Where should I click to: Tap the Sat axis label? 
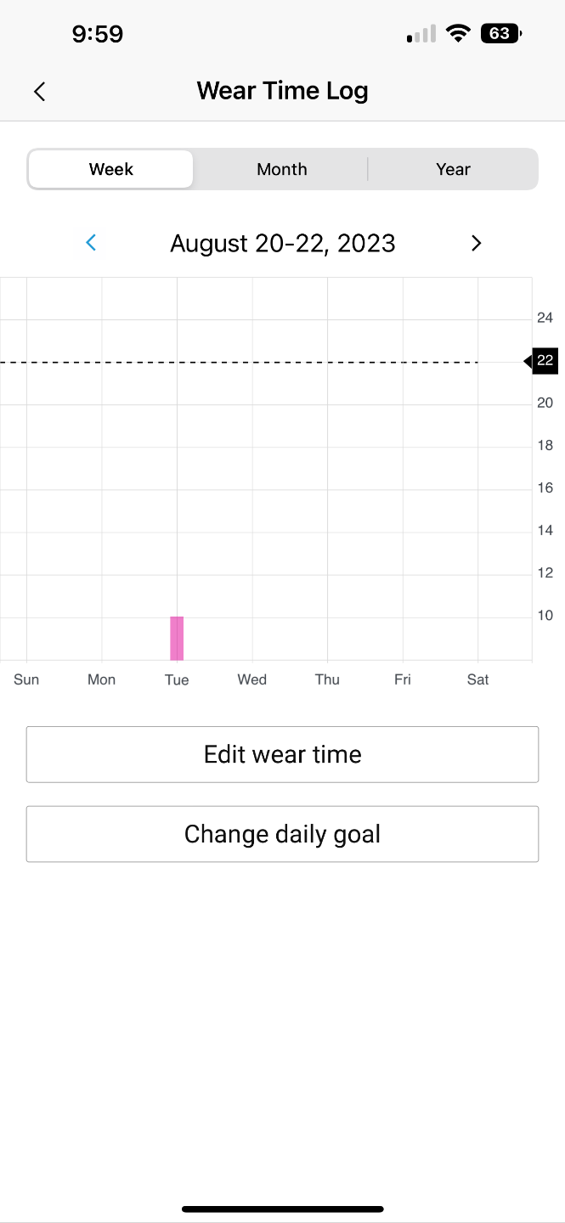[x=477, y=679]
